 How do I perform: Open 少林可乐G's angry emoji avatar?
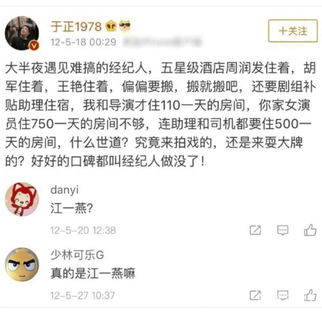coord(22,264)
